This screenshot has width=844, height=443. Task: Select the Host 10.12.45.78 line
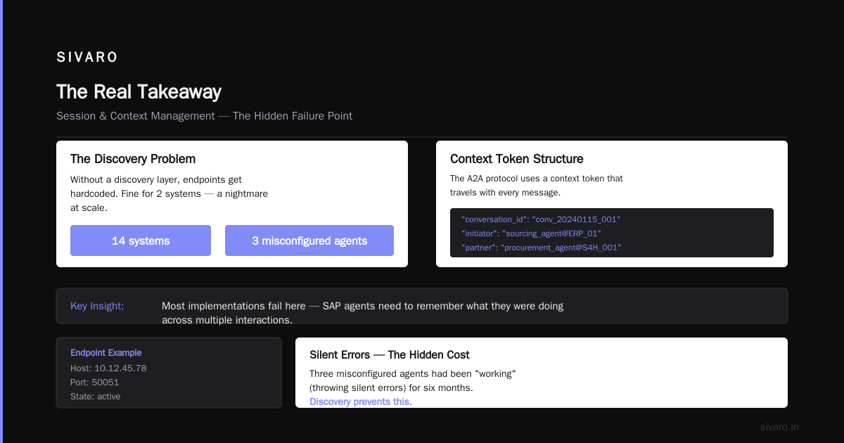click(108, 368)
